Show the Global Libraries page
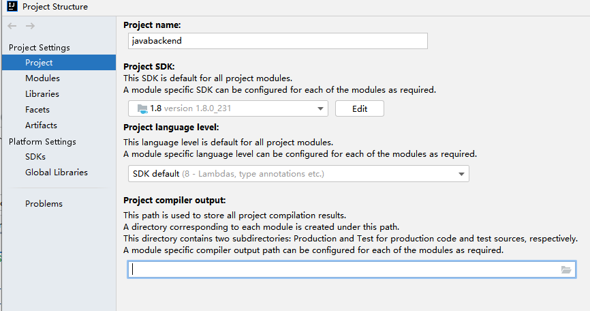590x311 pixels. (x=57, y=173)
